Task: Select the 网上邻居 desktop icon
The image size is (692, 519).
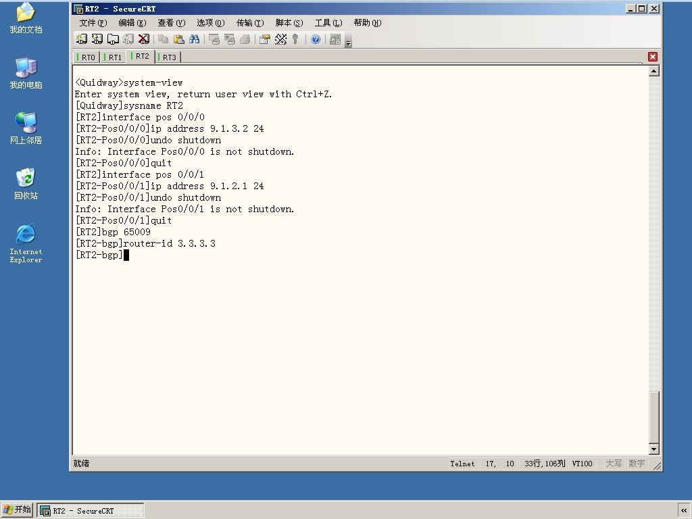Action: 26,128
